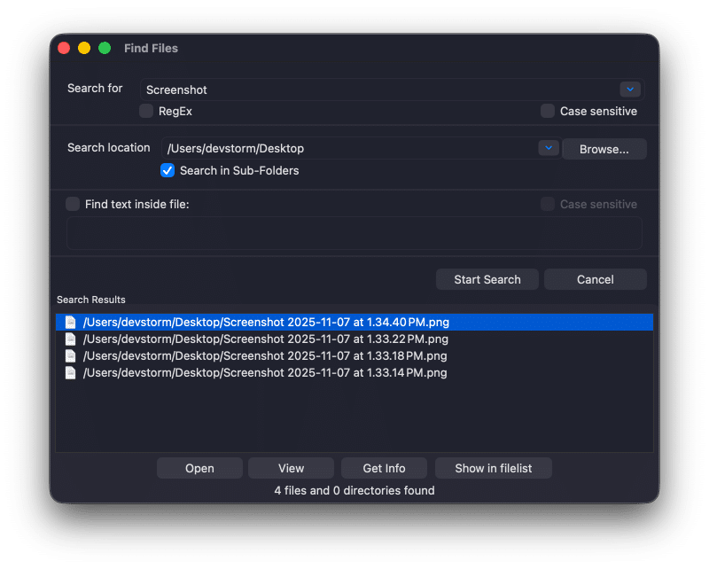The width and height of the screenshot is (709, 569).
Task: View the selected file
Action: point(291,468)
